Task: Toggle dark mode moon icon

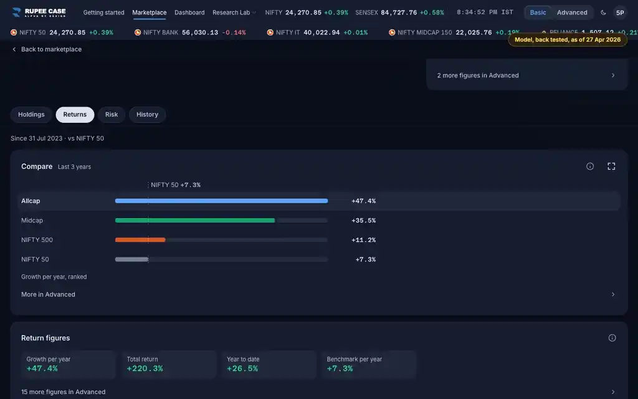Action: 603,12
